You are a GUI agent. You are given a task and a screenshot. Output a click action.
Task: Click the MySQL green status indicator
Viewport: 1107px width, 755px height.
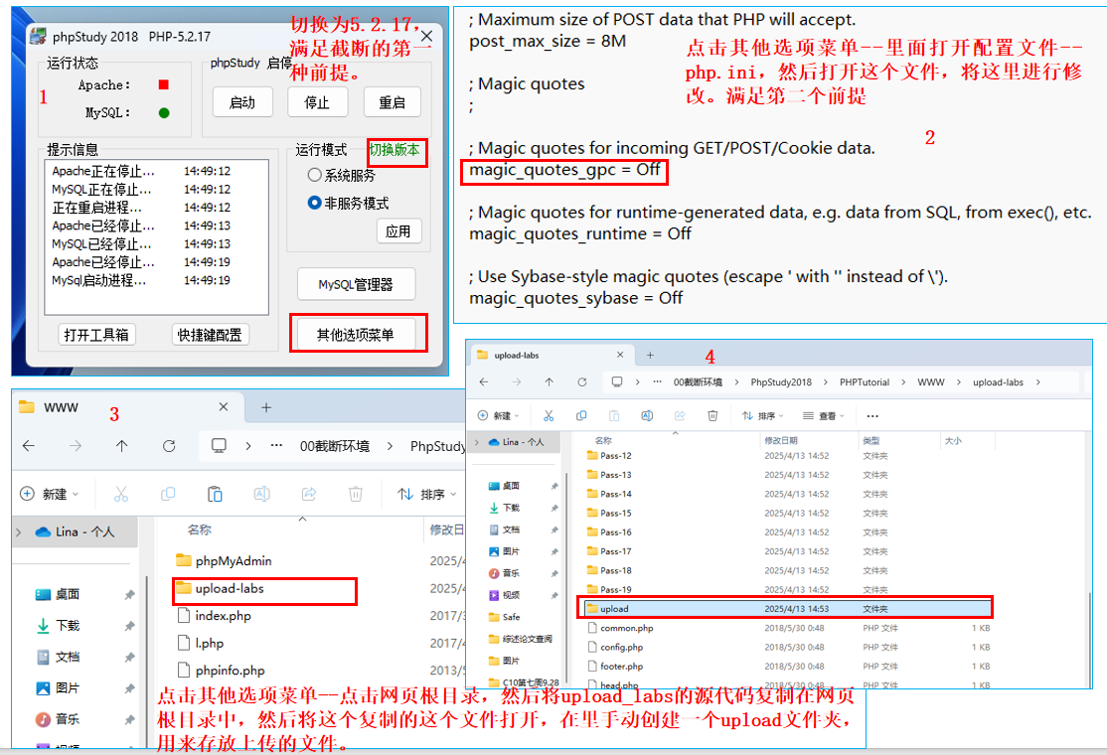coord(165,113)
